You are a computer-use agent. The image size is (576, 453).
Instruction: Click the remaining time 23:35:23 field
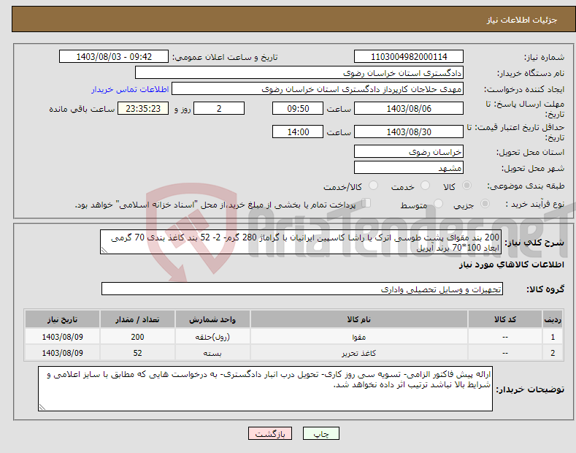pyautogui.click(x=143, y=108)
